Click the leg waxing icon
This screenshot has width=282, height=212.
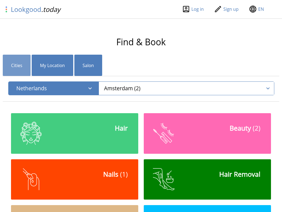[164, 179]
